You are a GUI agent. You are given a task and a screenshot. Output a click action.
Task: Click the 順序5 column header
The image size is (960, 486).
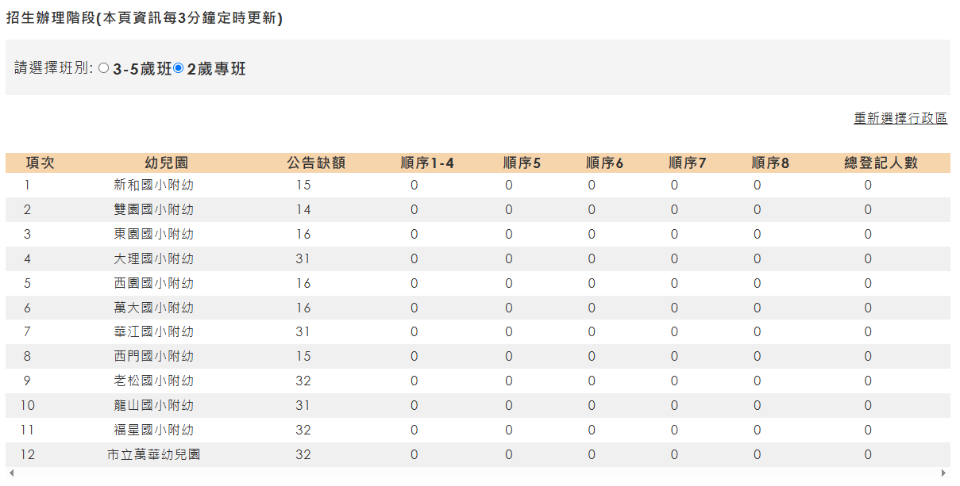[x=522, y=163]
